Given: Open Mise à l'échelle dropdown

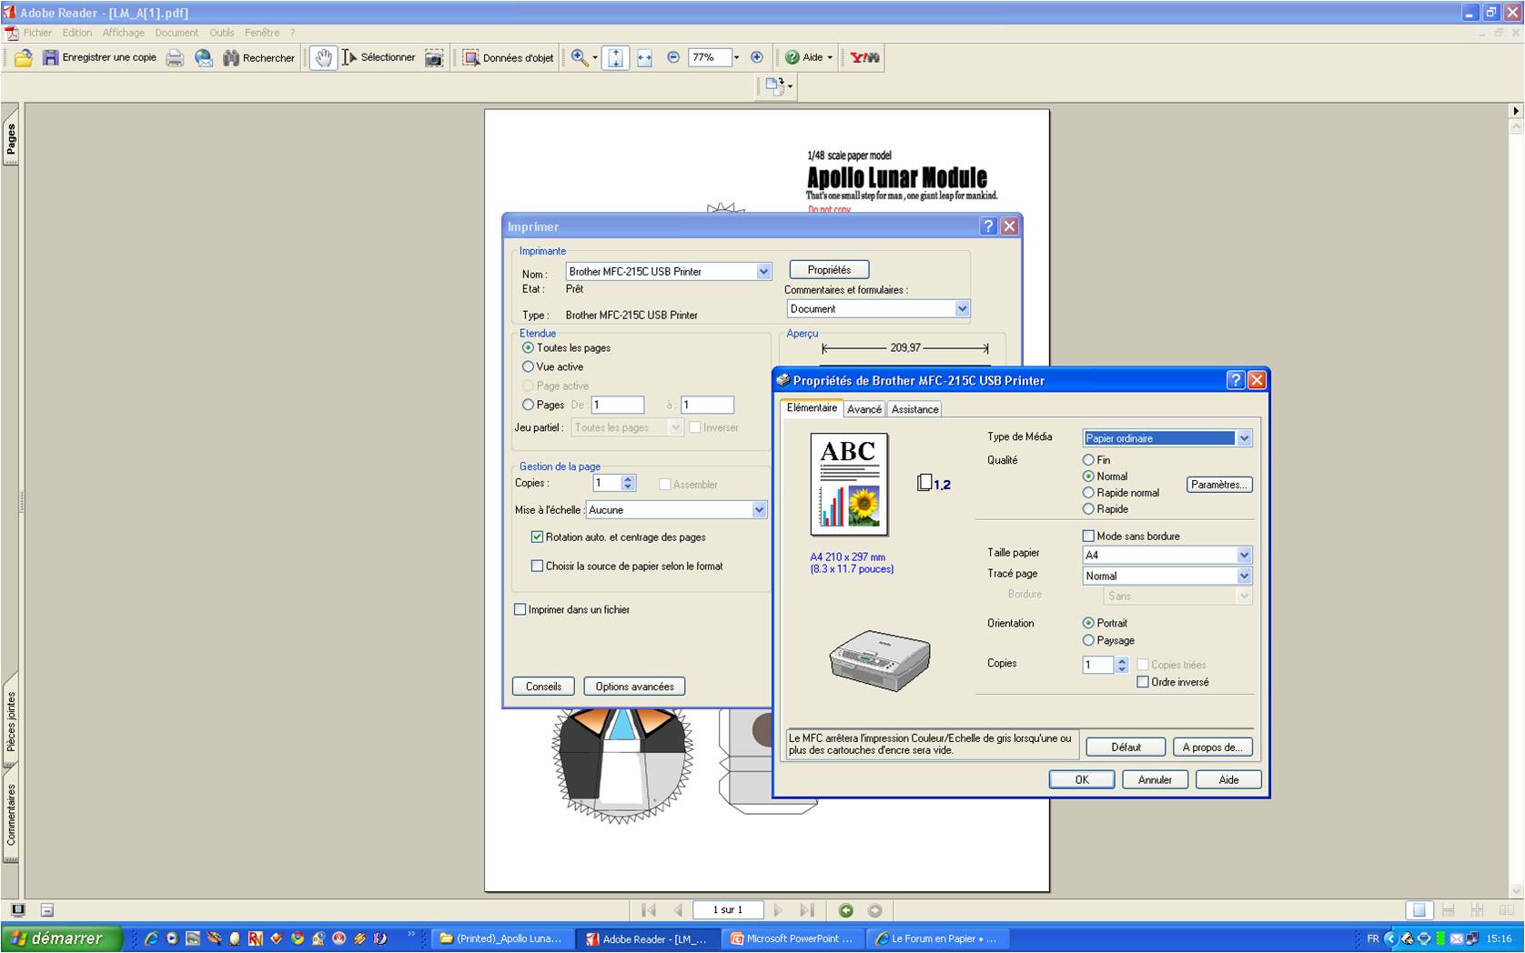Looking at the screenshot, I should coord(759,510).
